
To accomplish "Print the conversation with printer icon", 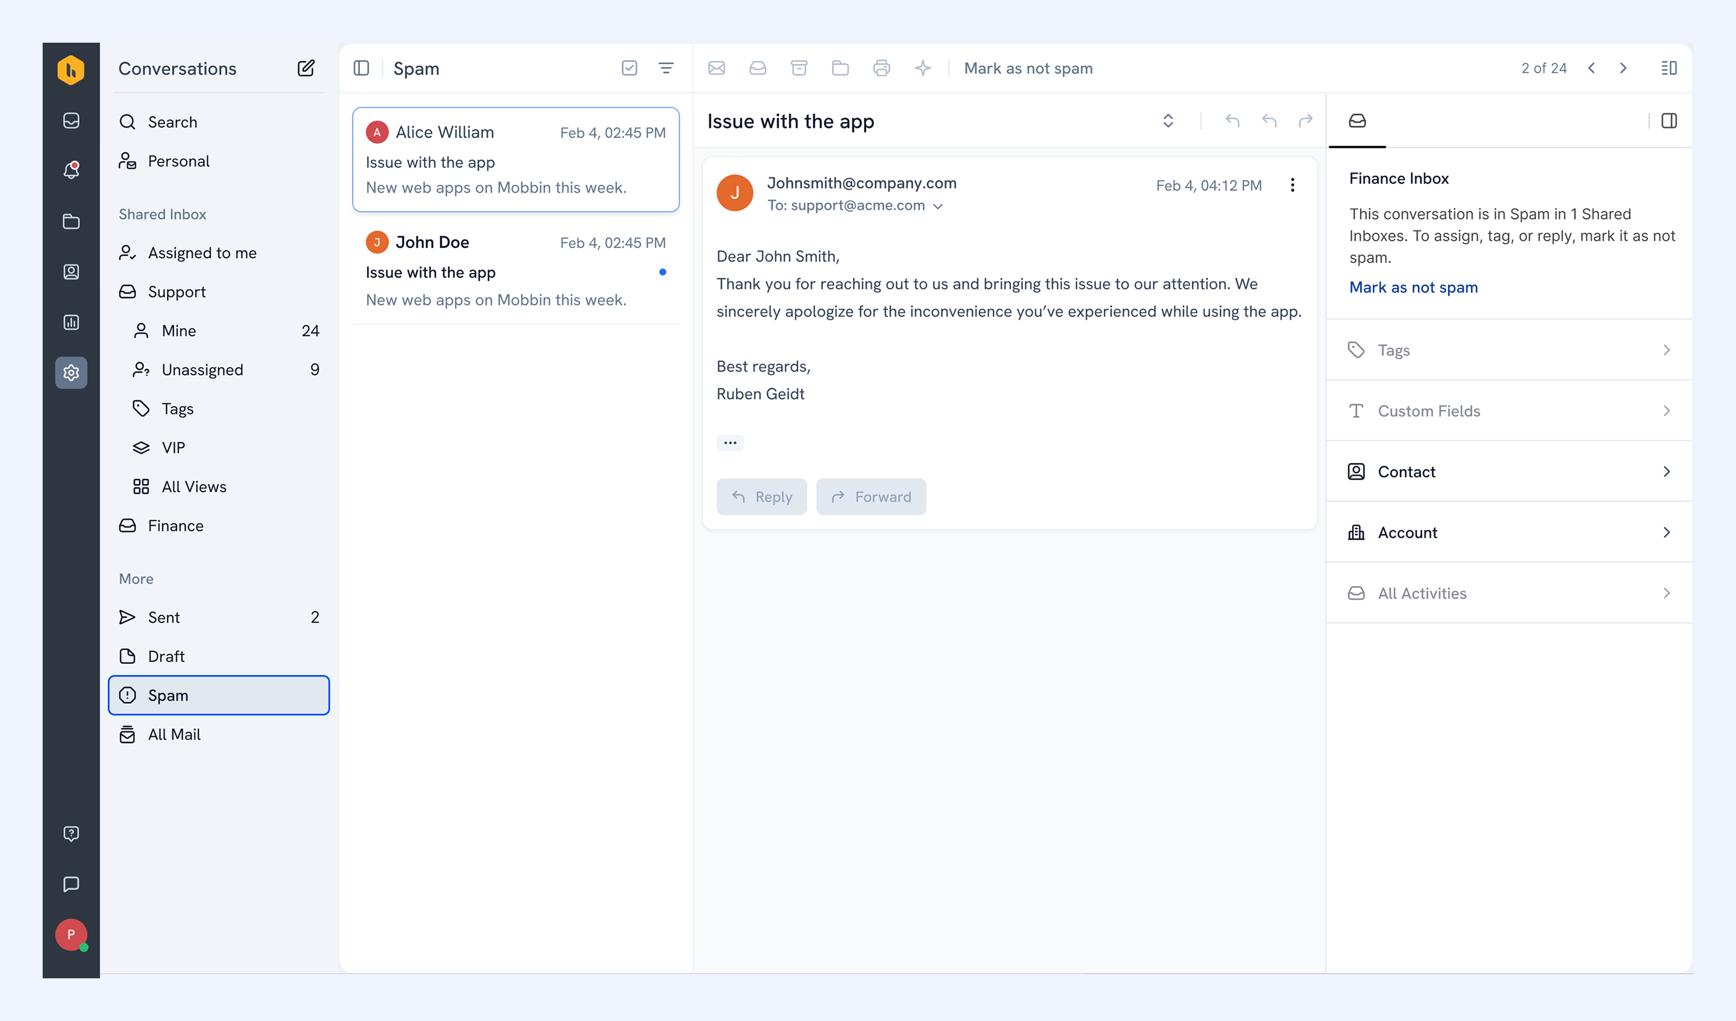I will coord(882,68).
